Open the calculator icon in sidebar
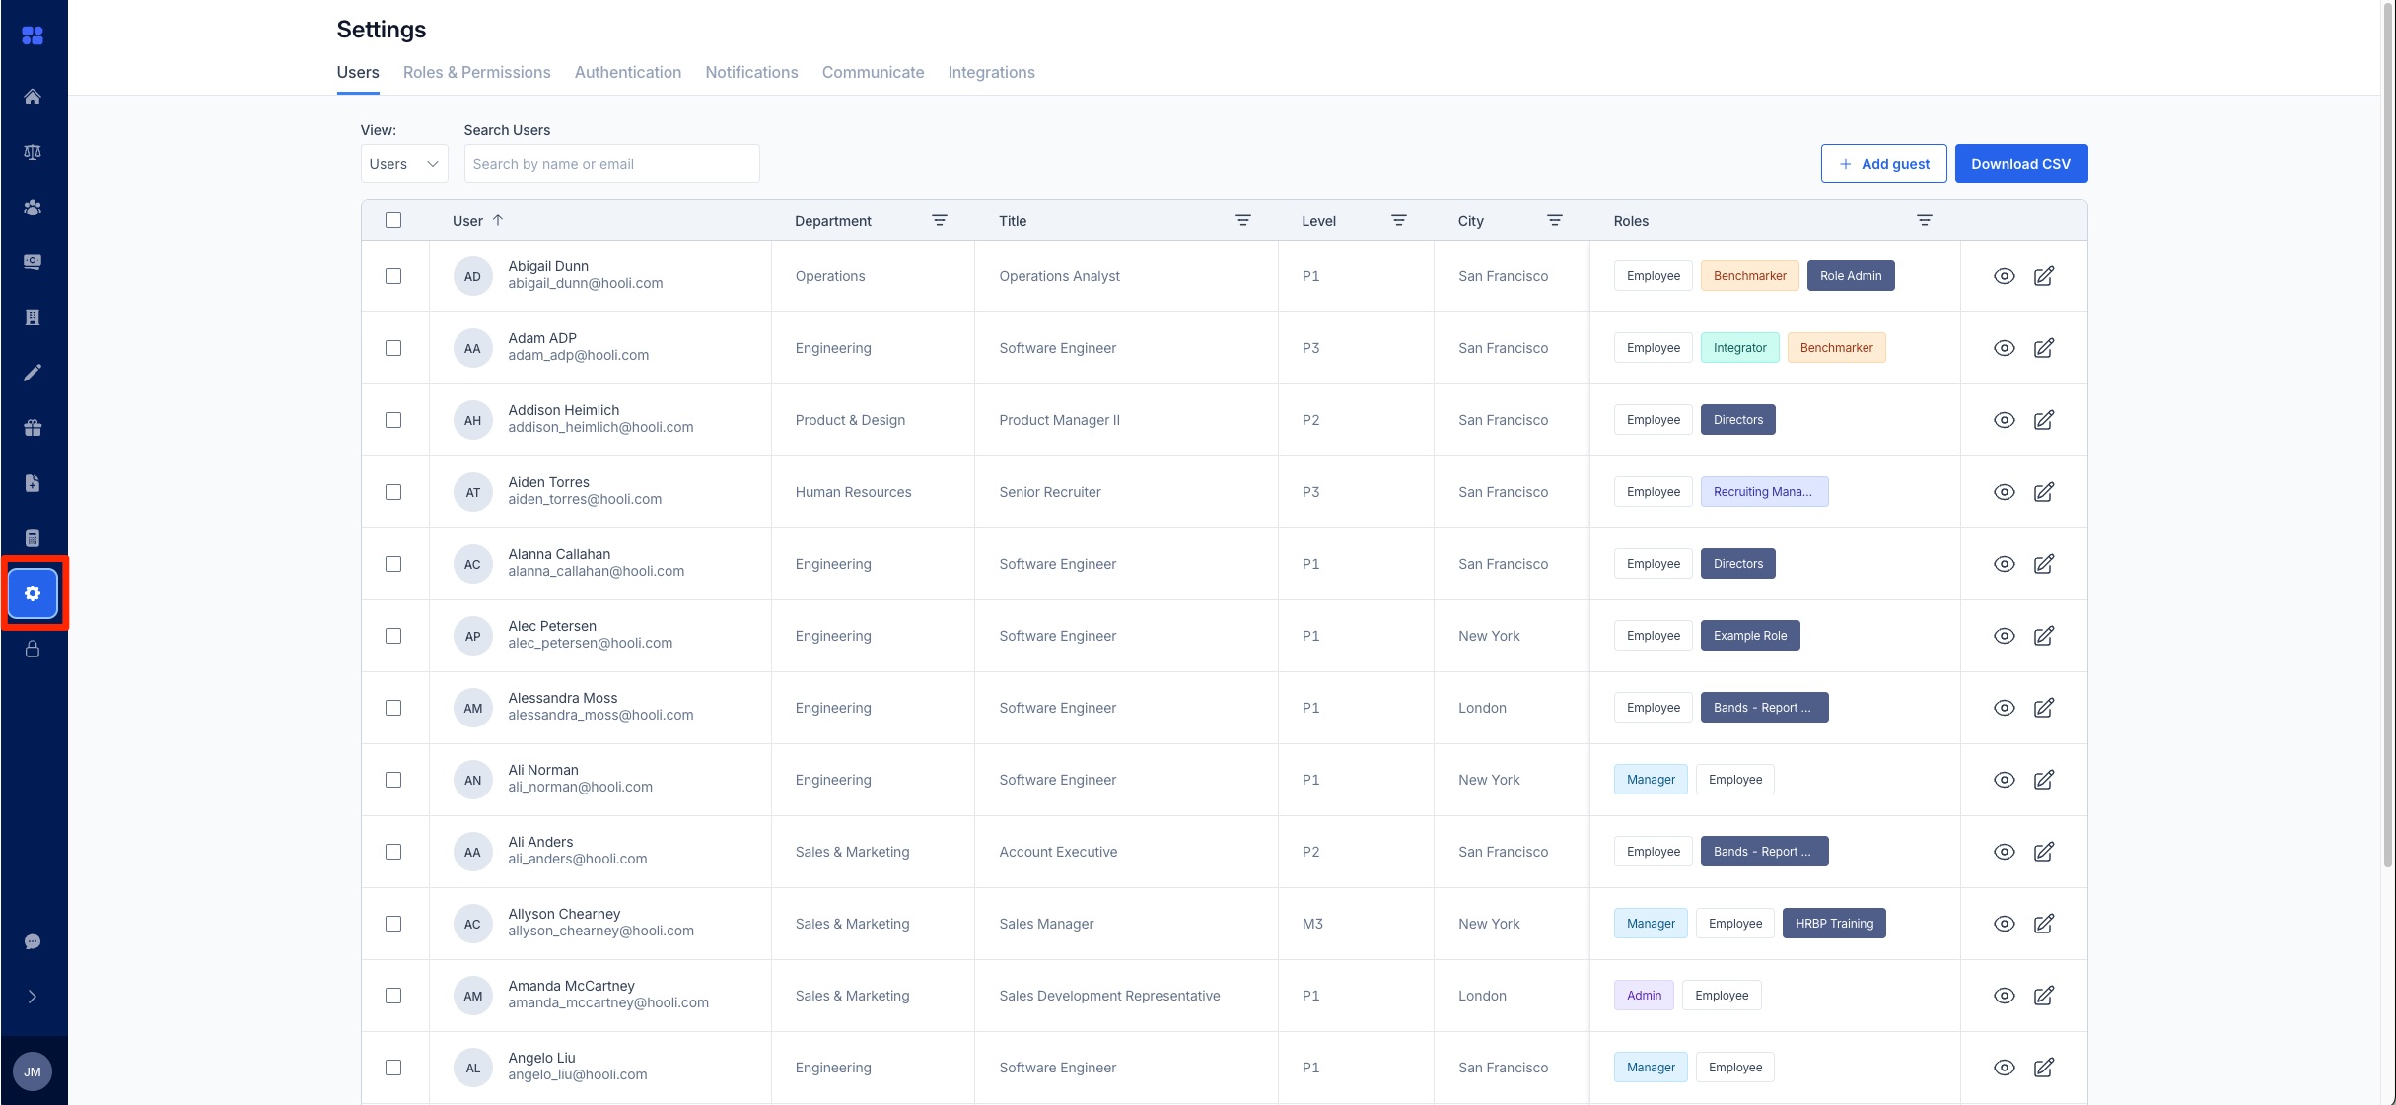This screenshot has width=2396, height=1105. pos(33,538)
